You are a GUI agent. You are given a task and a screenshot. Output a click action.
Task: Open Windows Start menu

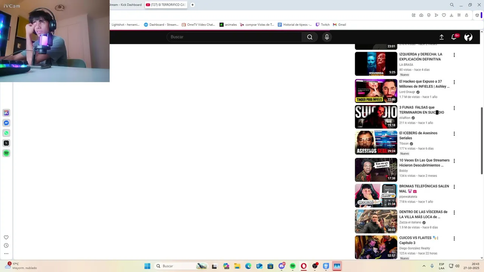(x=147, y=266)
